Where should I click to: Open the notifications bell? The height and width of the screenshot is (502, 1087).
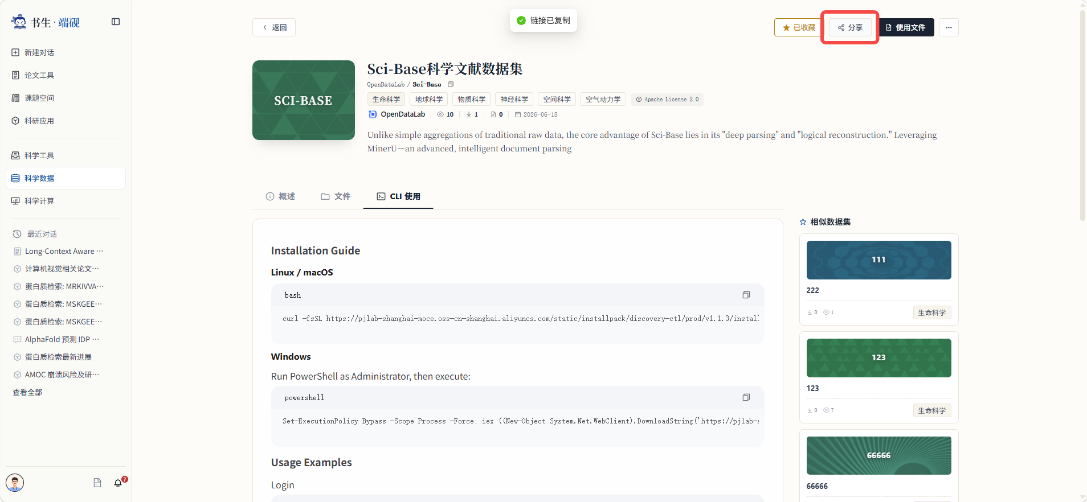[x=118, y=483]
